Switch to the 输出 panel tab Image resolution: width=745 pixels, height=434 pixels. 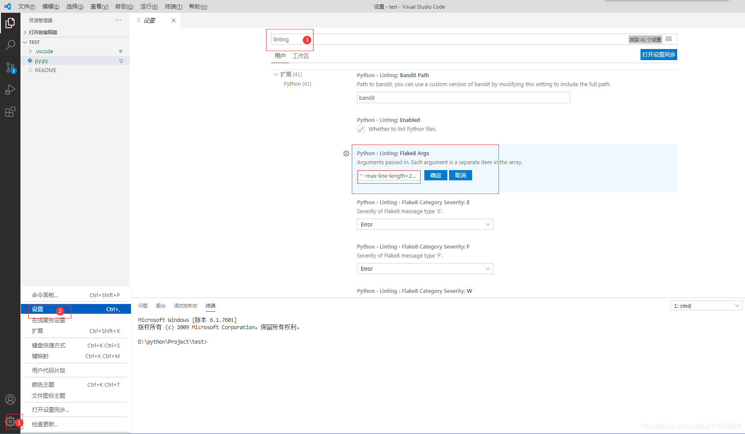point(161,306)
